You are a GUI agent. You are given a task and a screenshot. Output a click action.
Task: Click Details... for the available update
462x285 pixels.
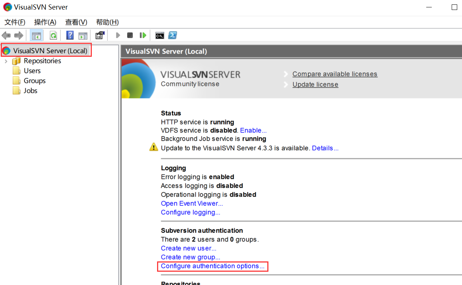[325, 148]
